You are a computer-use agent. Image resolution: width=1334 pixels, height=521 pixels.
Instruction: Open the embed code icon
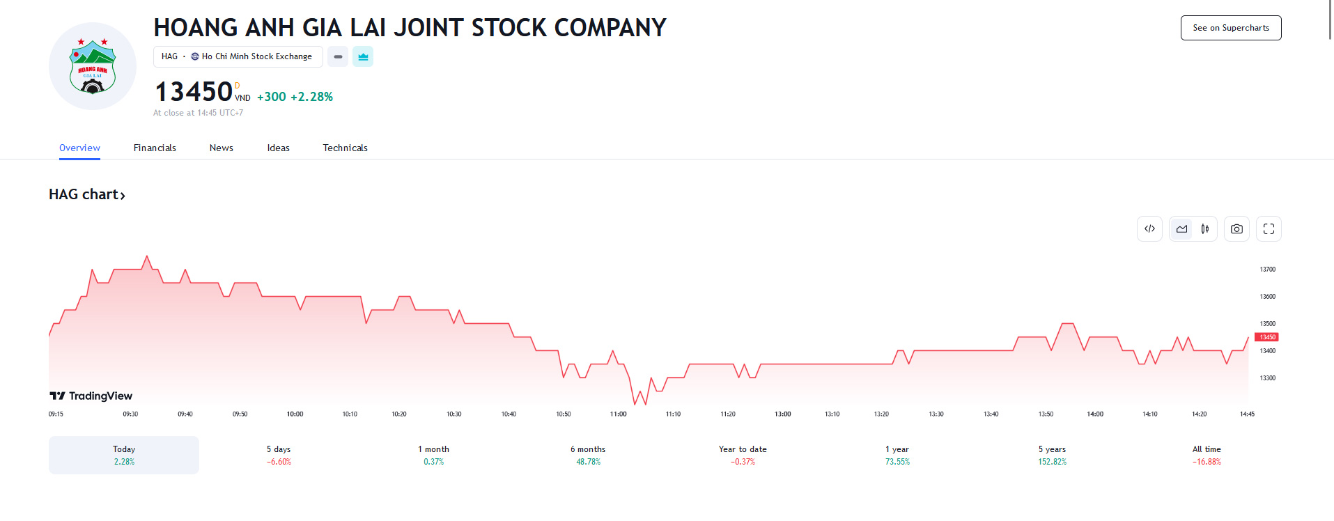coord(1149,228)
